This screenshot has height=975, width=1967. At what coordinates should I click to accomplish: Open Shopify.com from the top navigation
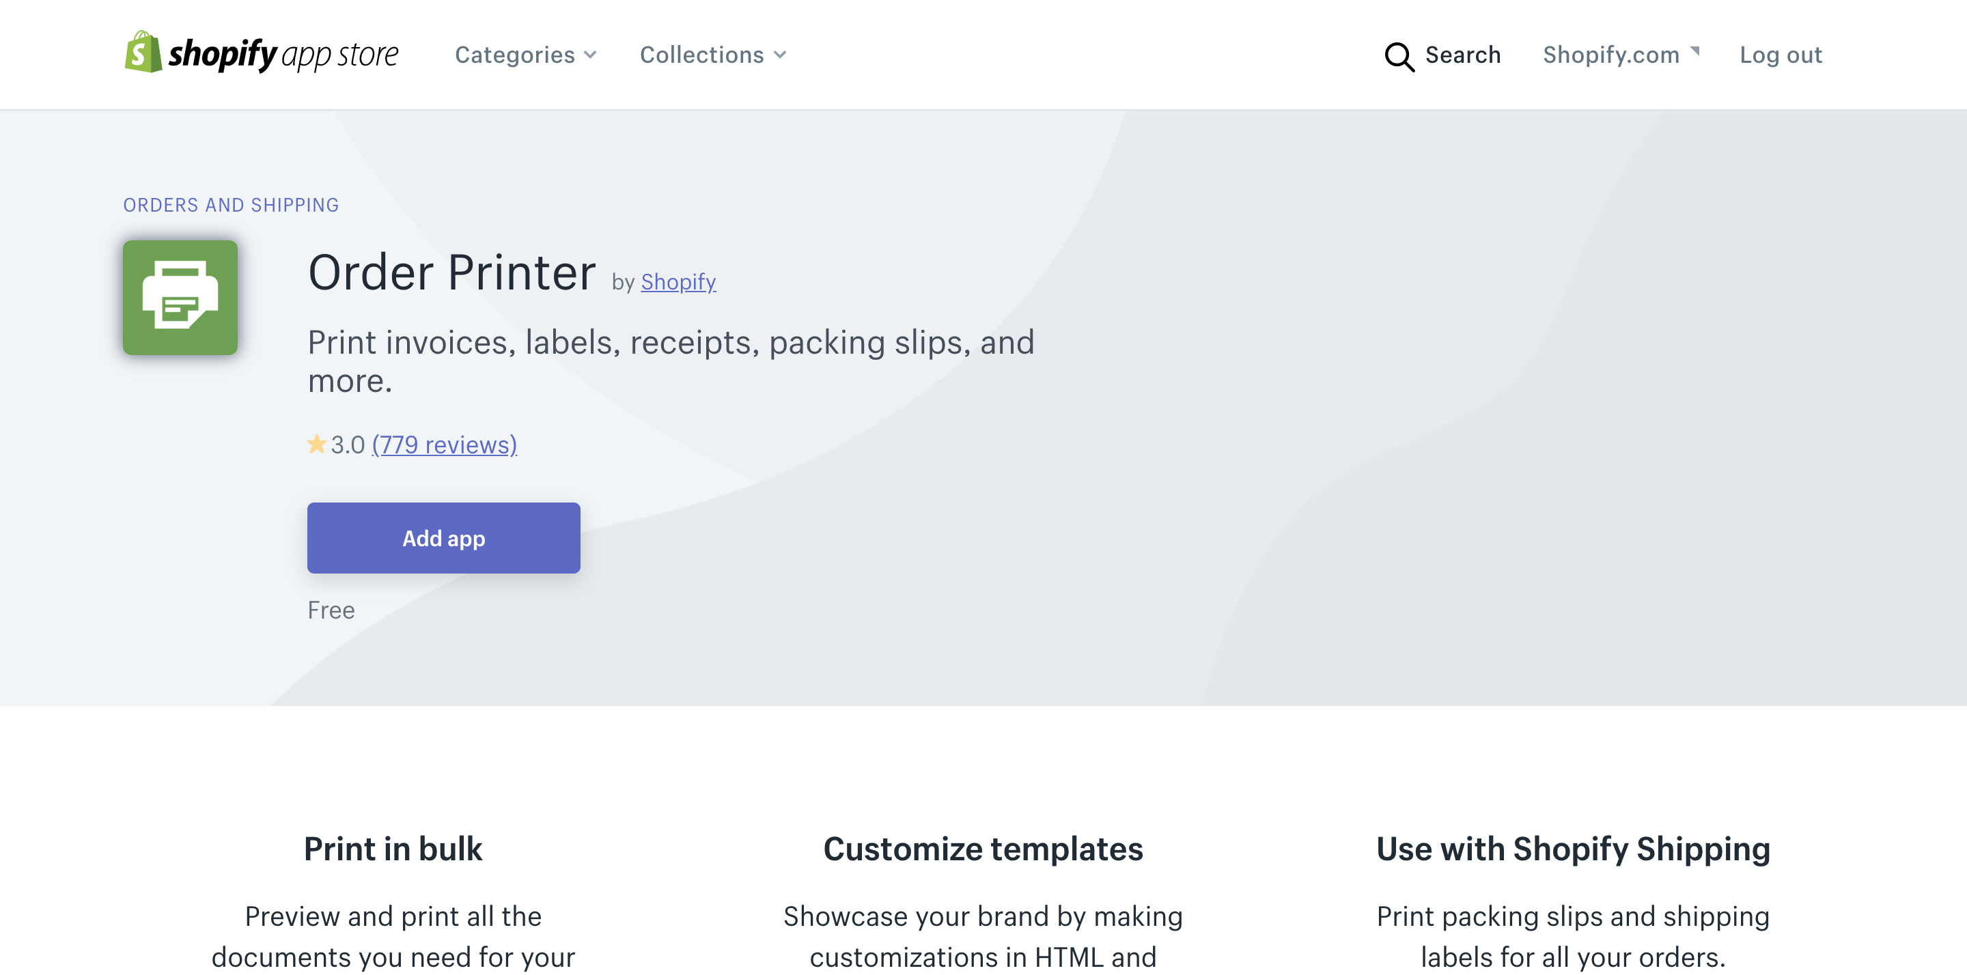point(1610,55)
